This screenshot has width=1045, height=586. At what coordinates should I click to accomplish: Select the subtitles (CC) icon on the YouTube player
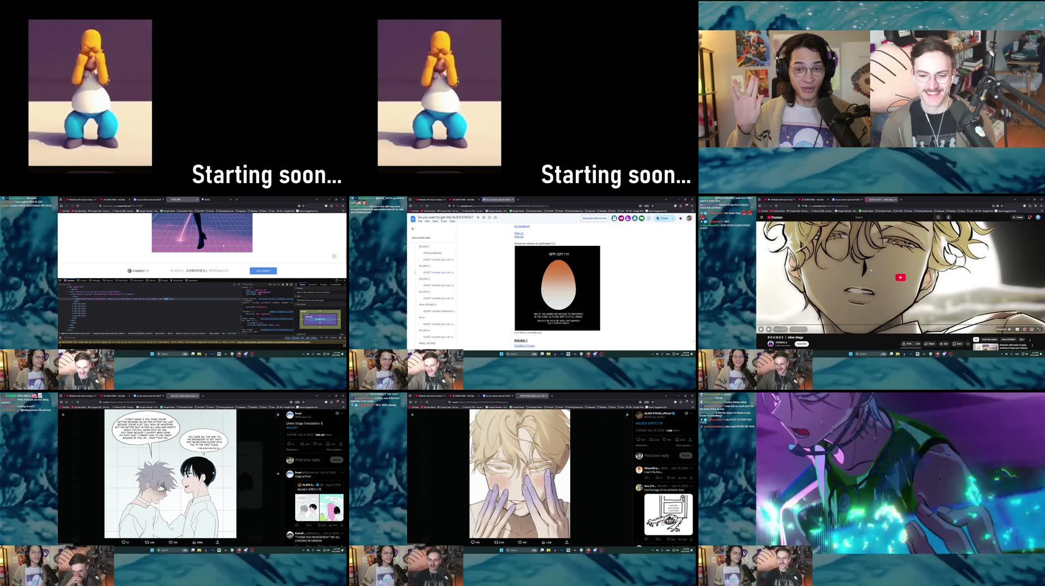pyautogui.click(x=1017, y=329)
